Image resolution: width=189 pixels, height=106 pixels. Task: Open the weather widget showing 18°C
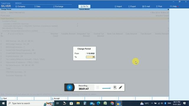pos(144,103)
